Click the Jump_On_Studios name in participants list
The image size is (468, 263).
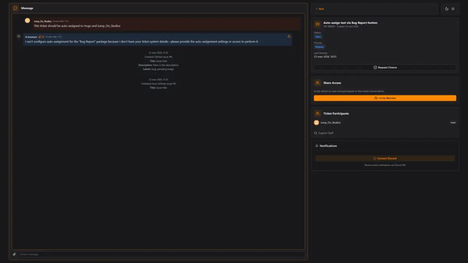[x=330, y=122]
